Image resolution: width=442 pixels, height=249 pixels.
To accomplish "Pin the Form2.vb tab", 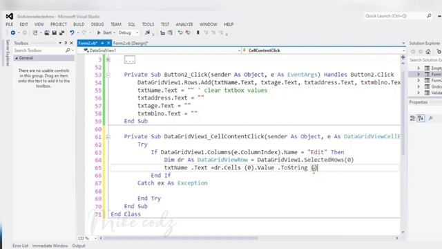I will pyautogui.click(x=102, y=43).
